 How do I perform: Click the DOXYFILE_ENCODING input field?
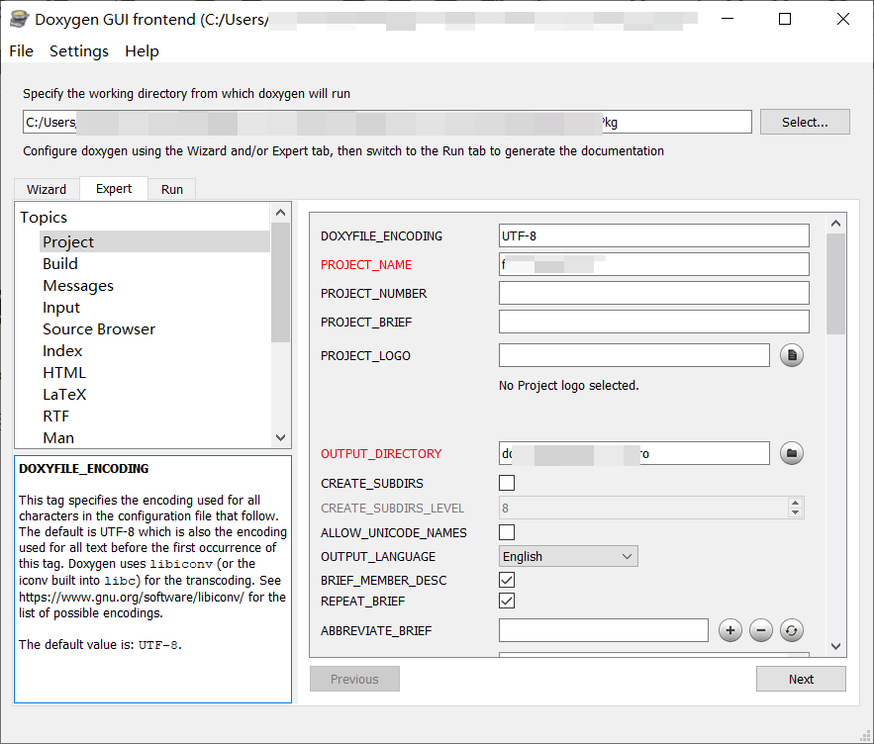(654, 235)
